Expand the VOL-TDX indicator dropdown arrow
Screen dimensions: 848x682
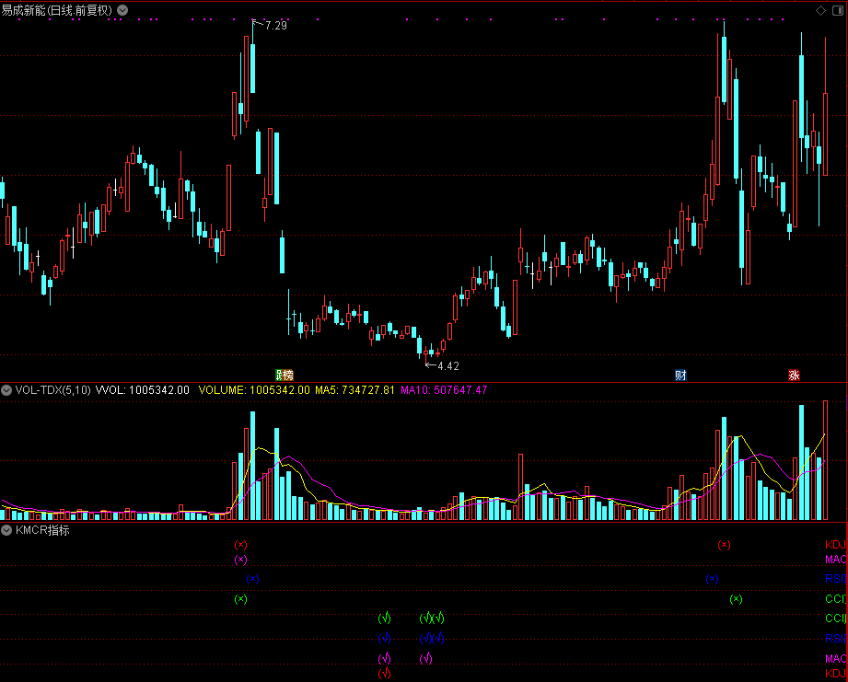(x=6, y=390)
